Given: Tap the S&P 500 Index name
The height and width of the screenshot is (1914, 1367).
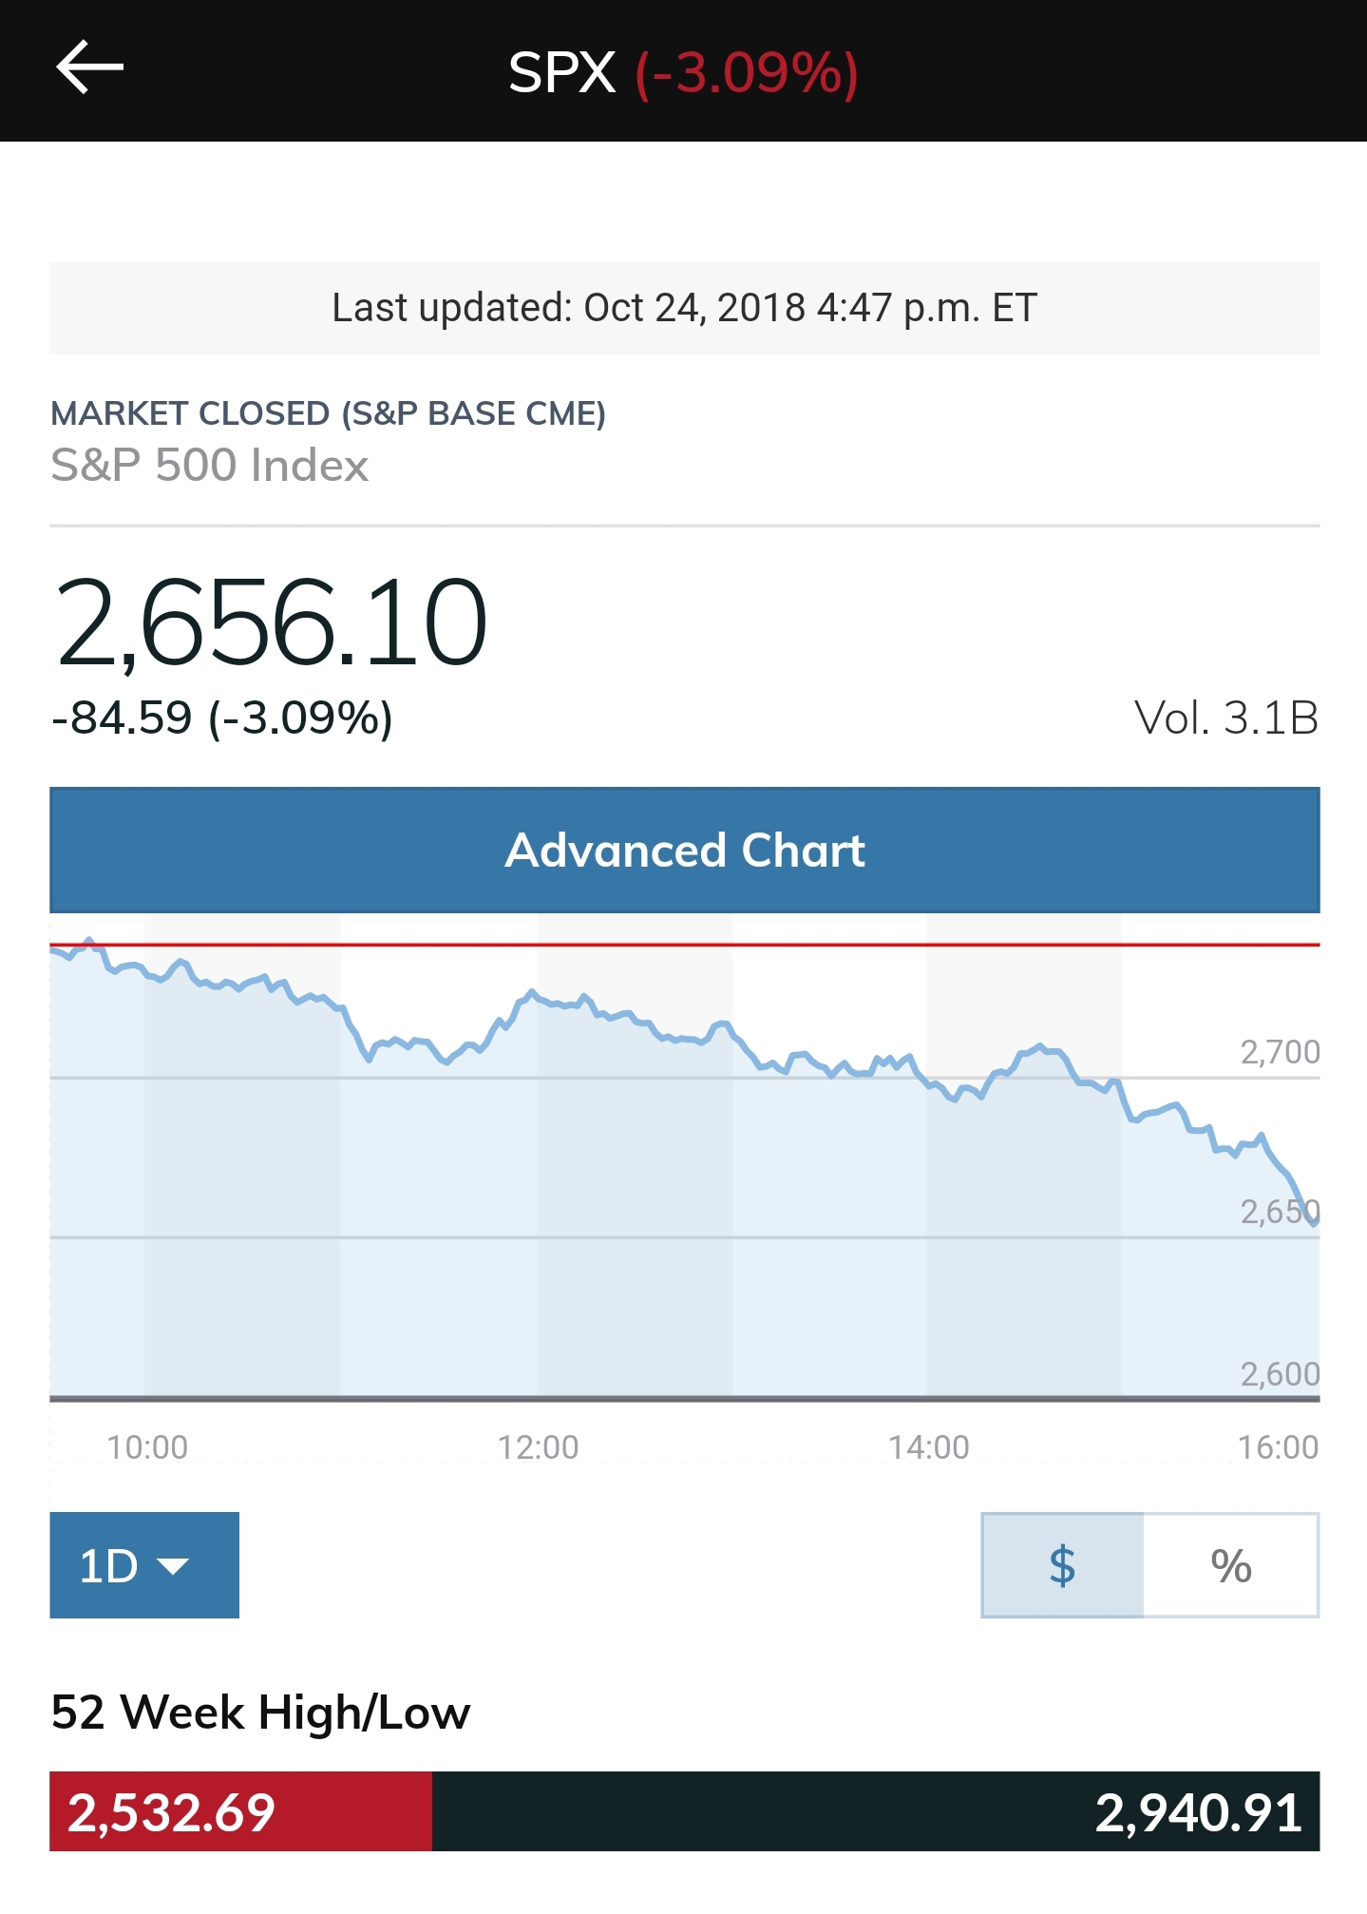Looking at the screenshot, I should 209,466.
